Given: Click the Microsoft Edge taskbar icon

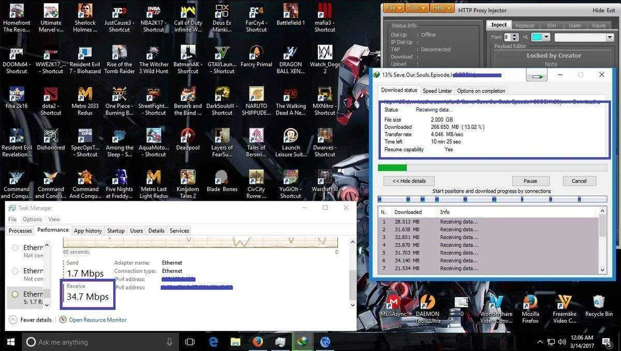Looking at the screenshot, I should [213, 342].
